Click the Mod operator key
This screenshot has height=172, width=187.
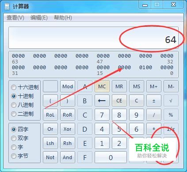[x=68, y=86]
